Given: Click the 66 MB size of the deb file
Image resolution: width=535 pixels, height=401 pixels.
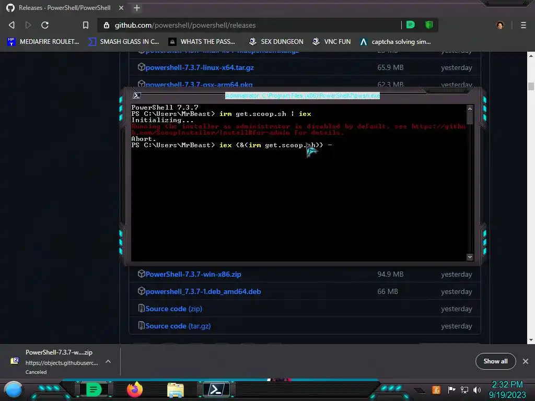Looking at the screenshot, I should point(388,291).
